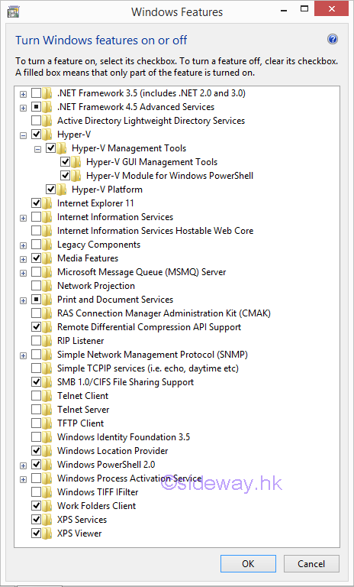Click the Work Folders Client folder icon
The image size is (354, 587).
coord(47,506)
